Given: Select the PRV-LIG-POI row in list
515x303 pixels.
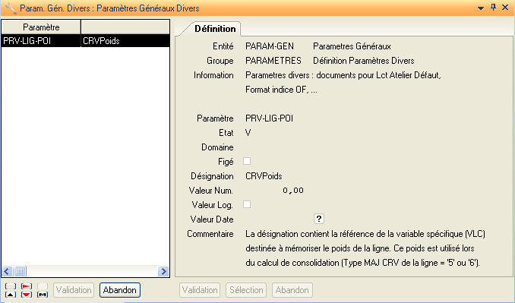Looking at the screenshot, I should point(85,41).
